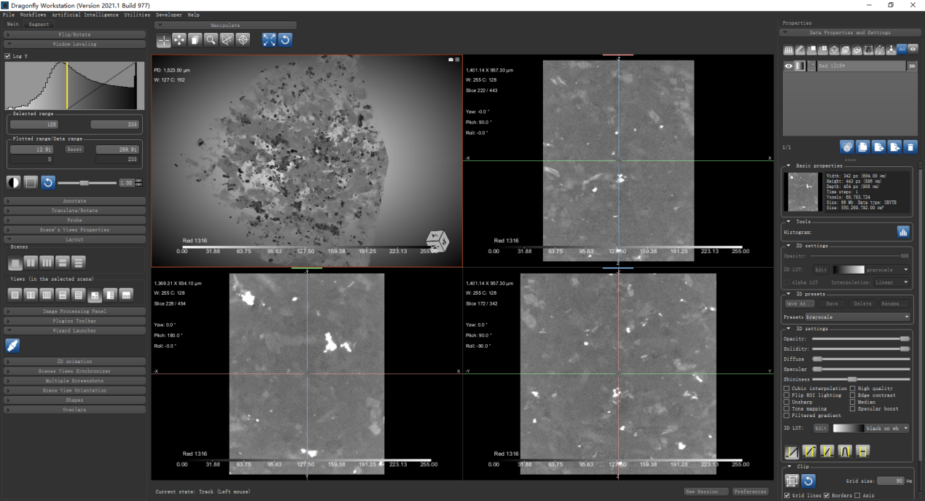925x501 pixels.
Task: Click the 3D LUT Edit button
Action: pos(821,429)
